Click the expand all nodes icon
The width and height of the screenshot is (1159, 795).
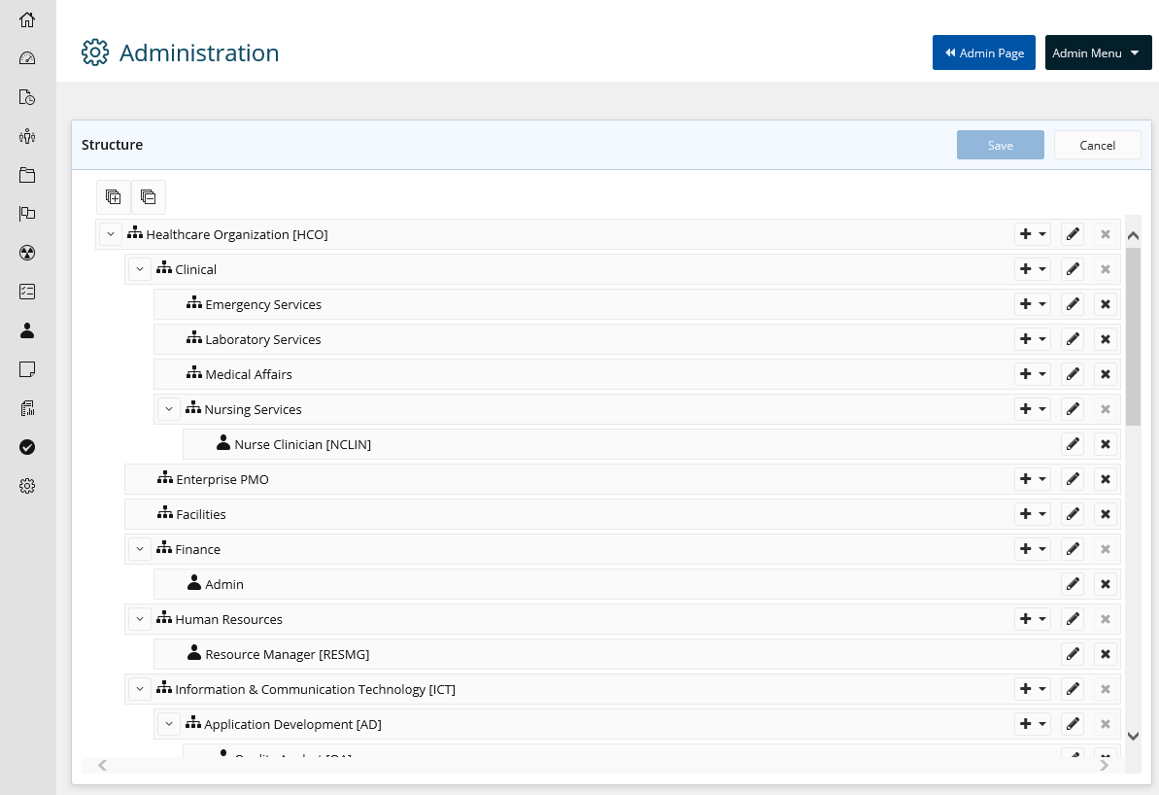click(x=114, y=197)
